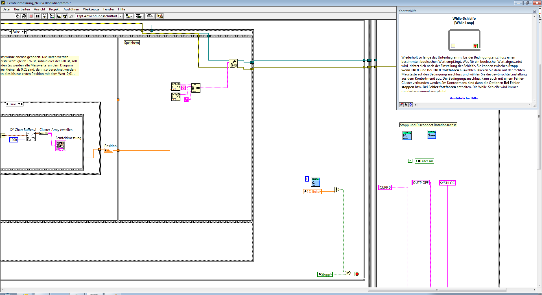Go to next case of True structure
Screen dimensions: 542x295
[x=22, y=104]
